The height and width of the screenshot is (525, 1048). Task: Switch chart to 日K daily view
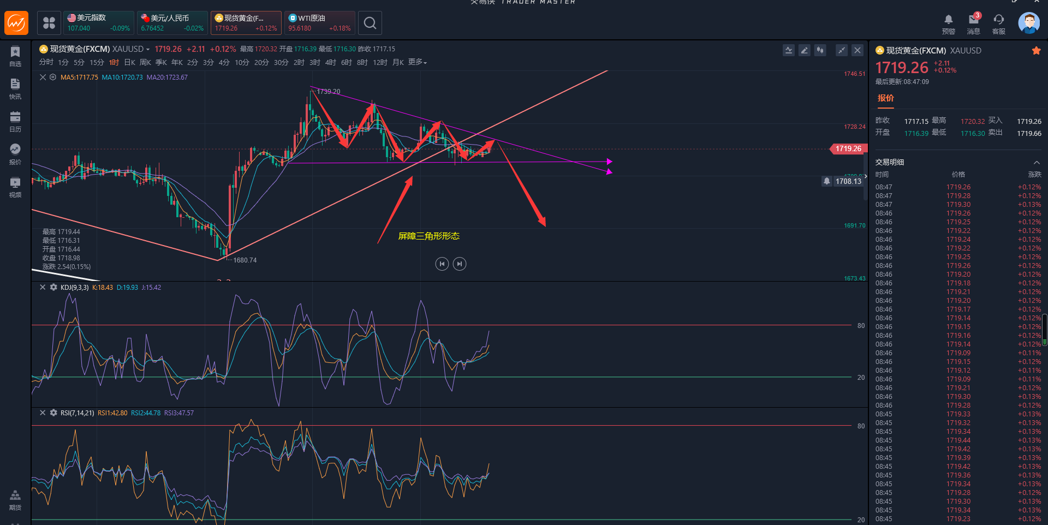(x=129, y=62)
